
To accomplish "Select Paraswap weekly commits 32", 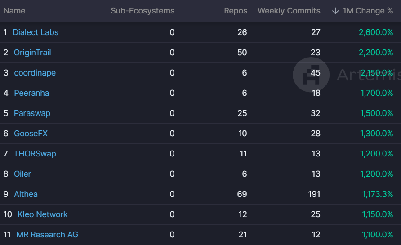I will (x=315, y=113).
